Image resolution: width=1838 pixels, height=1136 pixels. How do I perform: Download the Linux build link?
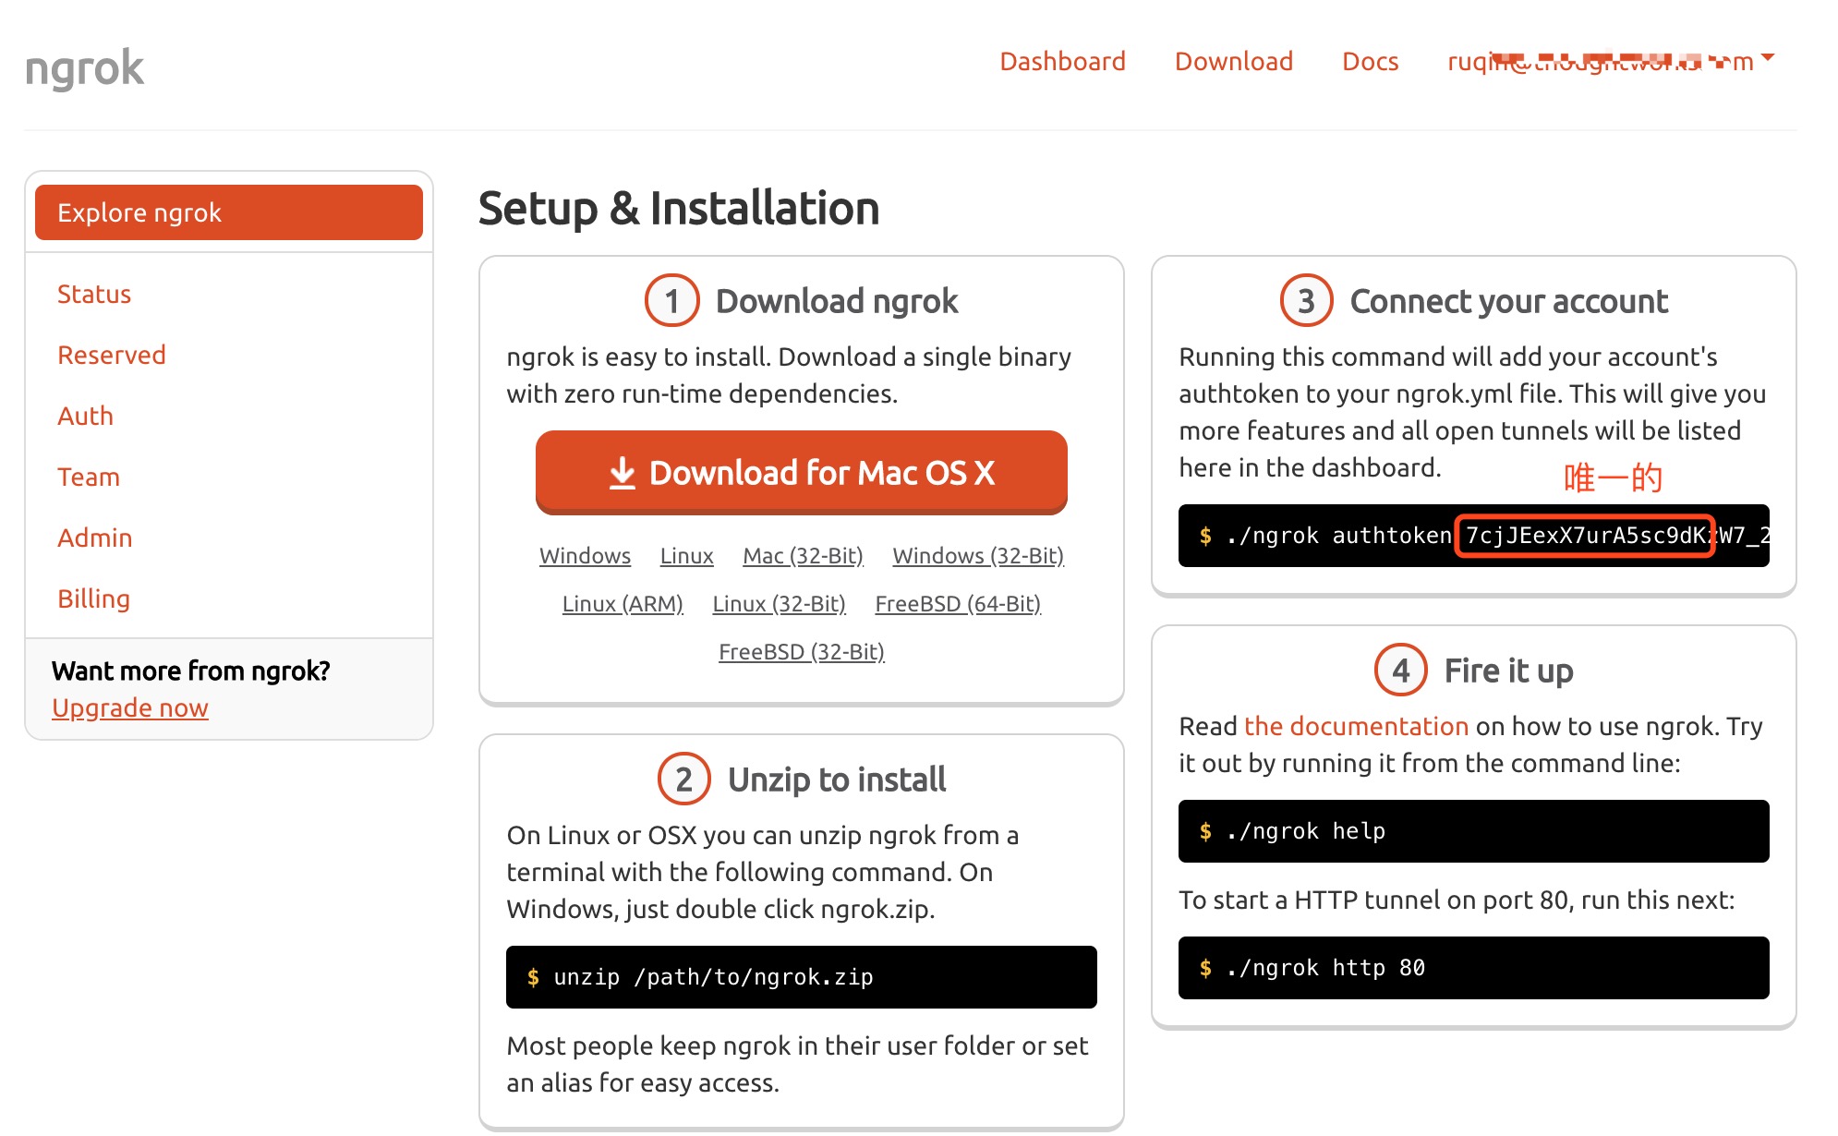pos(686,555)
